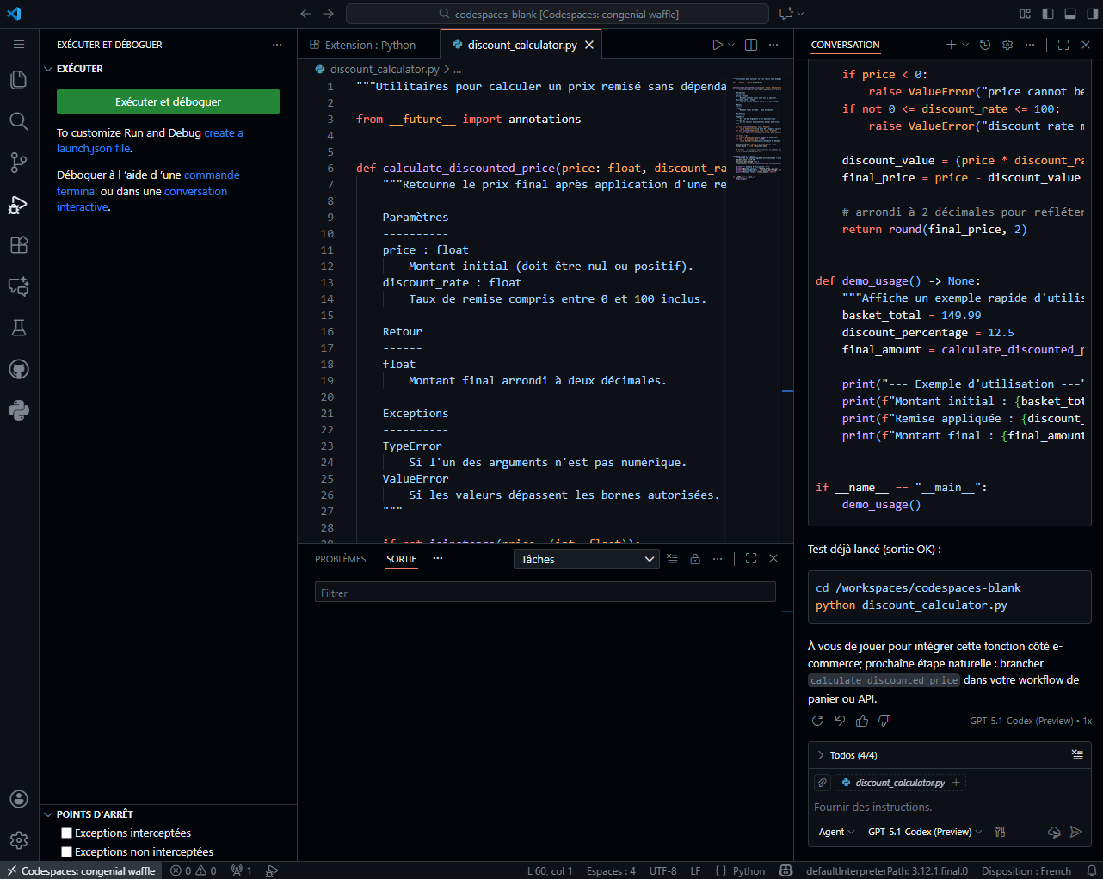Enable the Exceptions interceptées checkbox
This screenshot has height=879, width=1103.
point(66,832)
